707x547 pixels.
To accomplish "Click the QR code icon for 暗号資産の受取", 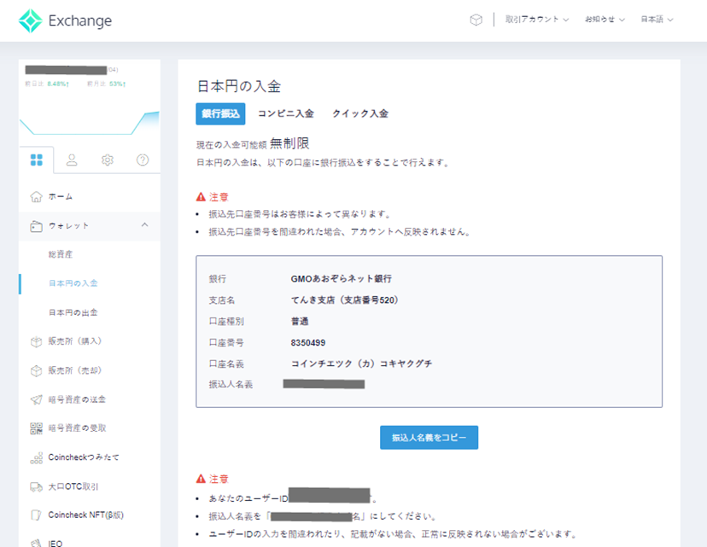I will (x=36, y=428).
